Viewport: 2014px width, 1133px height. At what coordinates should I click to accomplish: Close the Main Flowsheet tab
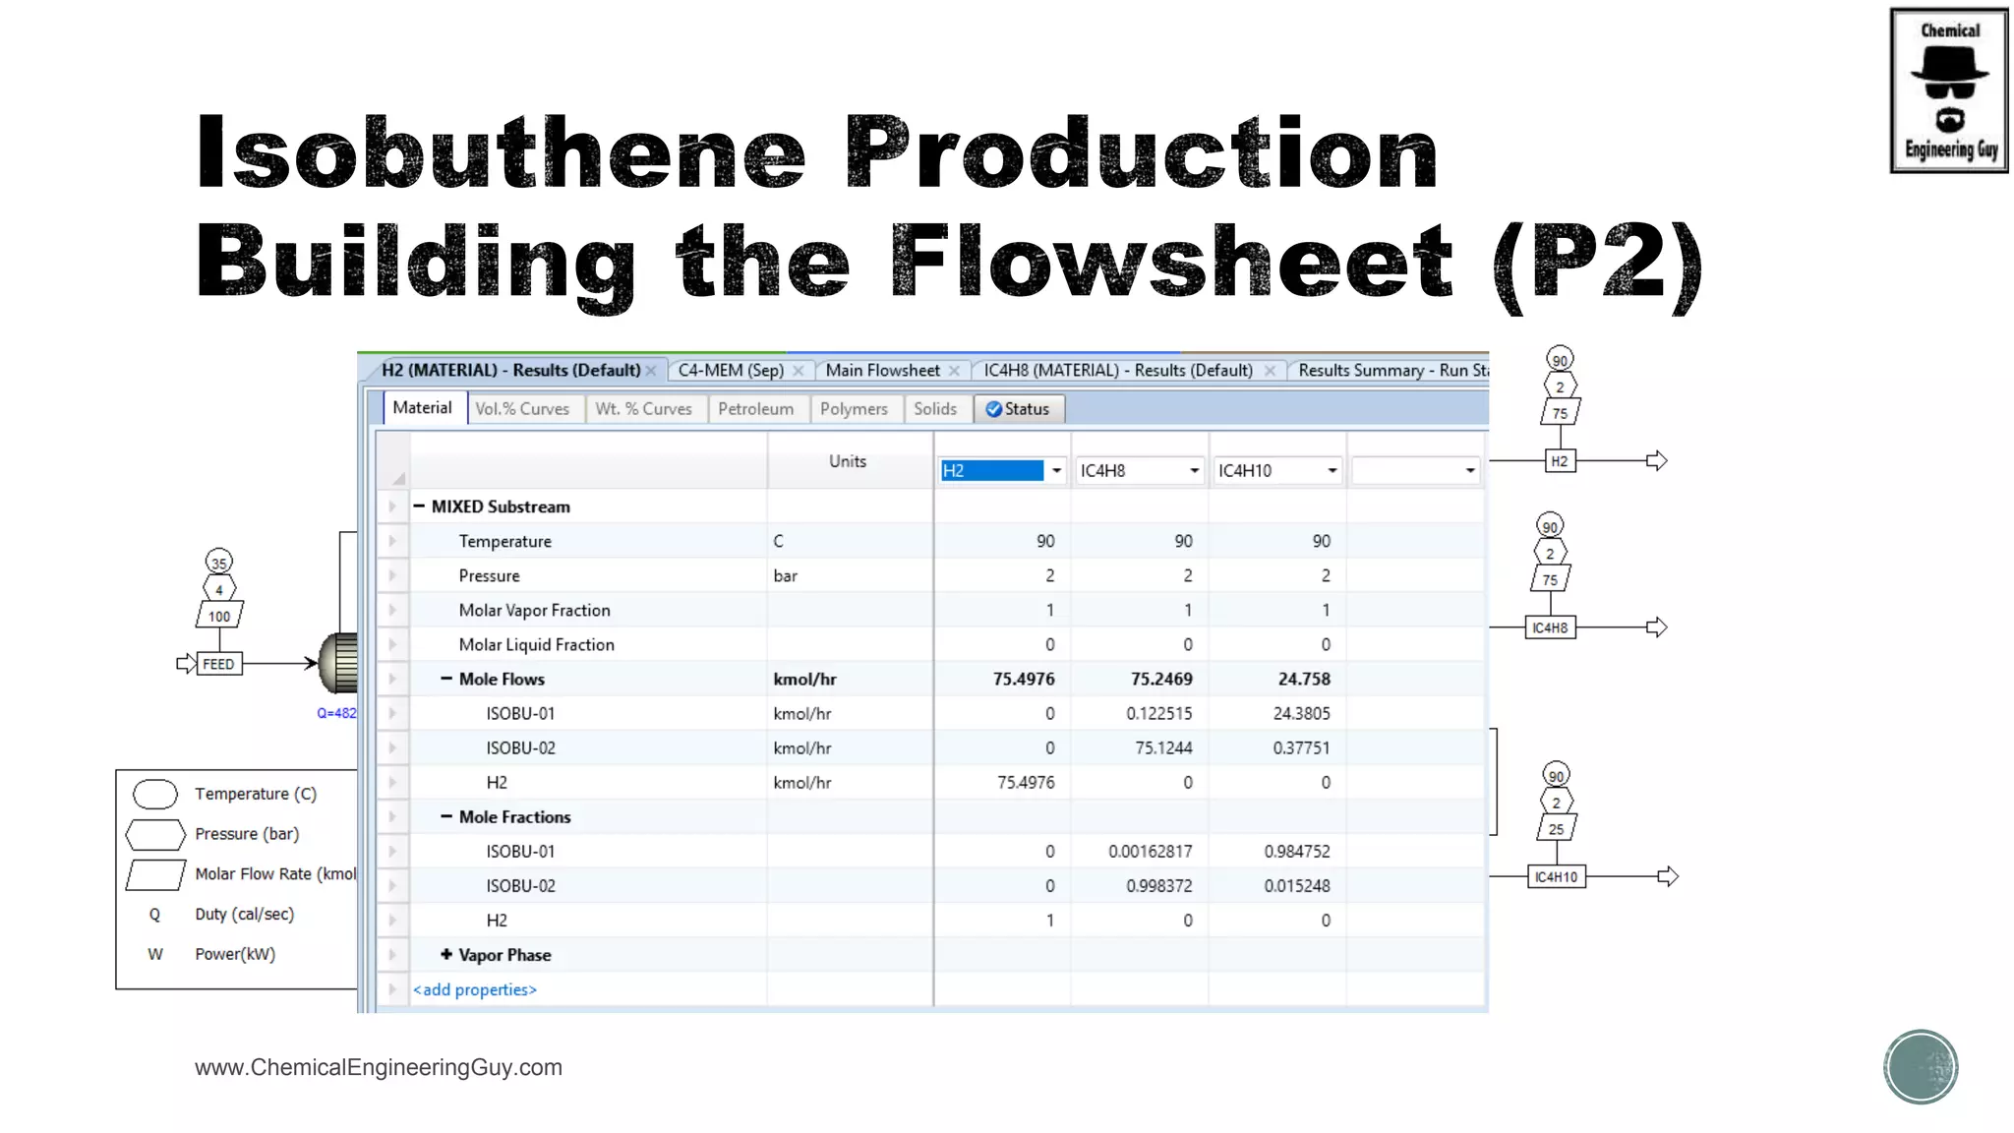click(x=954, y=371)
